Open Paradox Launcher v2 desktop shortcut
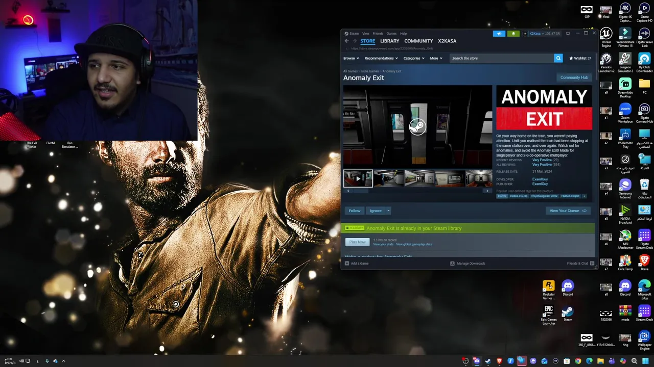 [606, 63]
